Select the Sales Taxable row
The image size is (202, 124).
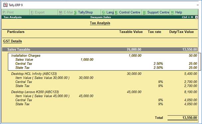click(100, 50)
